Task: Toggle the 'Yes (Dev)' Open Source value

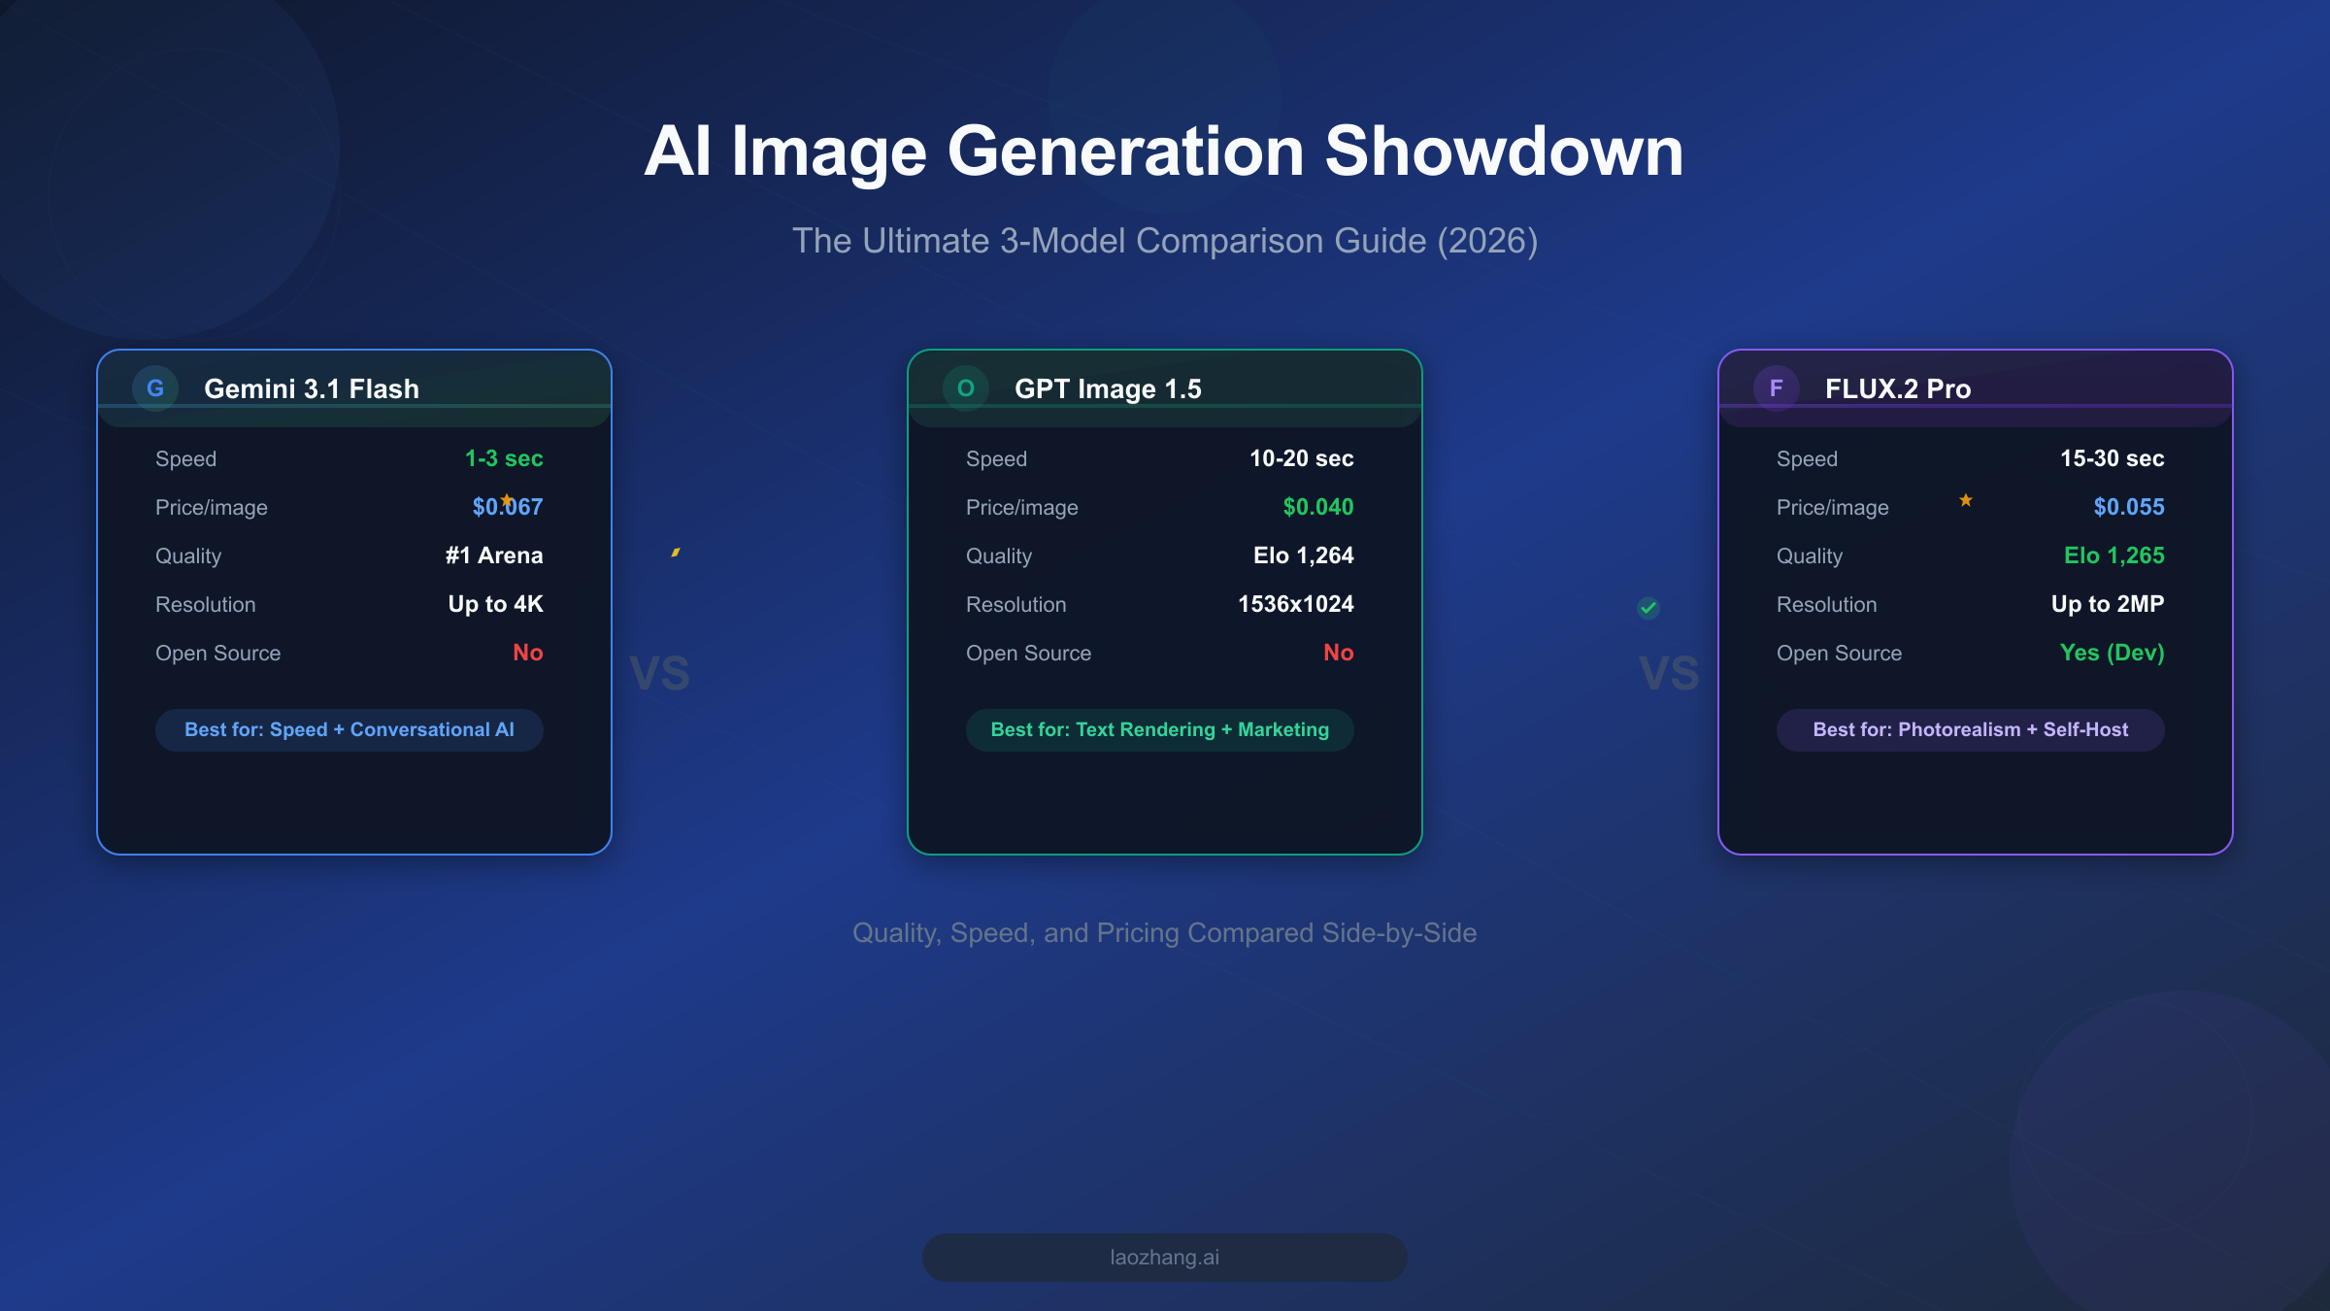Action: click(x=2111, y=653)
